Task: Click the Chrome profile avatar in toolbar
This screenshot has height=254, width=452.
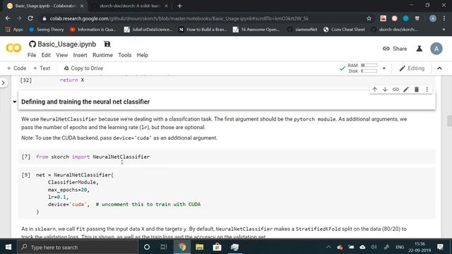Action: click(433, 18)
